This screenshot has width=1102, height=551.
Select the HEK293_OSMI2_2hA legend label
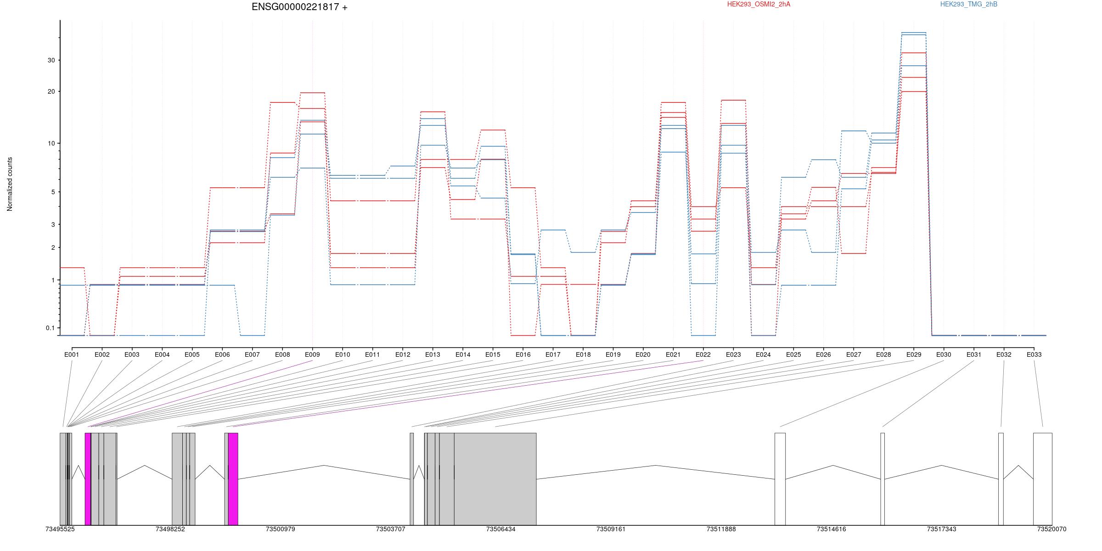[x=759, y=4]
